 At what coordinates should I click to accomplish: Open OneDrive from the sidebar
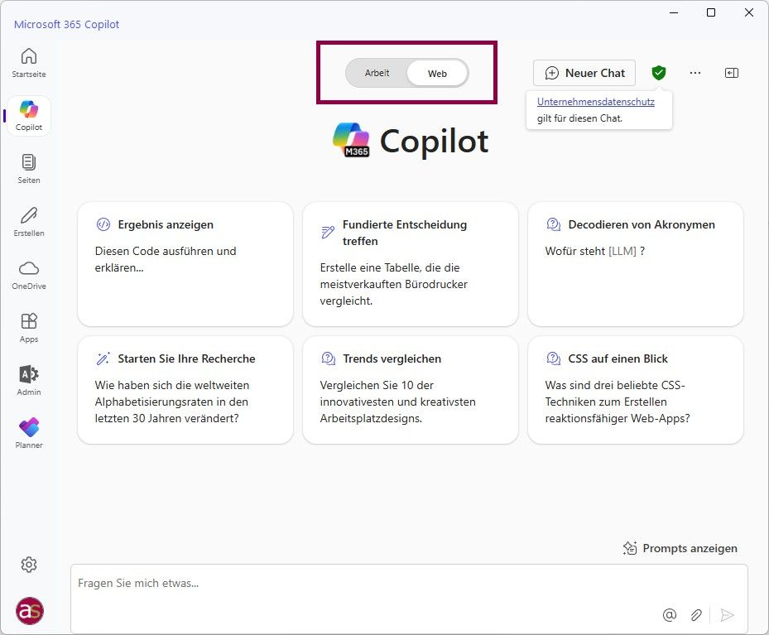pos(29,273)
